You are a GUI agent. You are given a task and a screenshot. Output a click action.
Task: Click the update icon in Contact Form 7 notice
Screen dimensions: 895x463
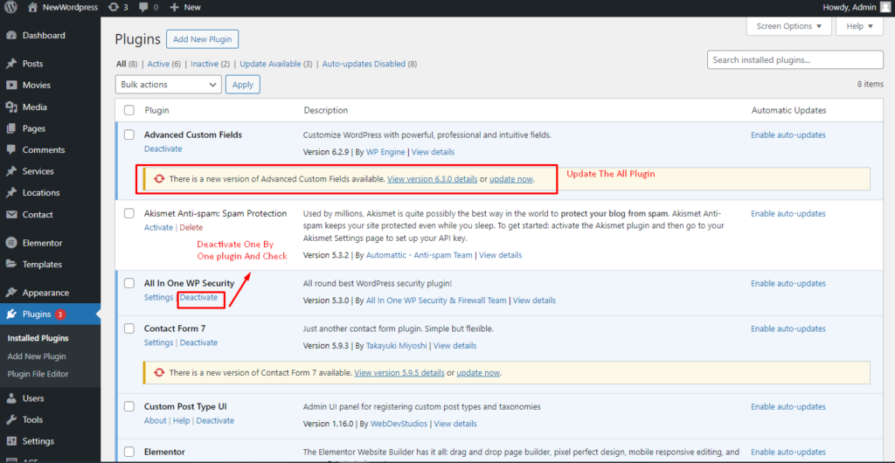point(159,373)
